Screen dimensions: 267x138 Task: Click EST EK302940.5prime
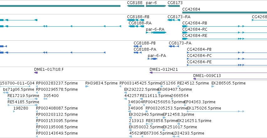click(x=130, y=118)
